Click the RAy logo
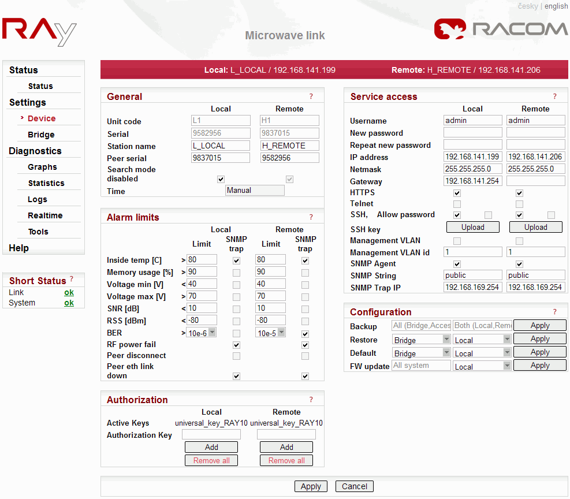The height and width of the screenshot is (499, 570). point(39,32)
